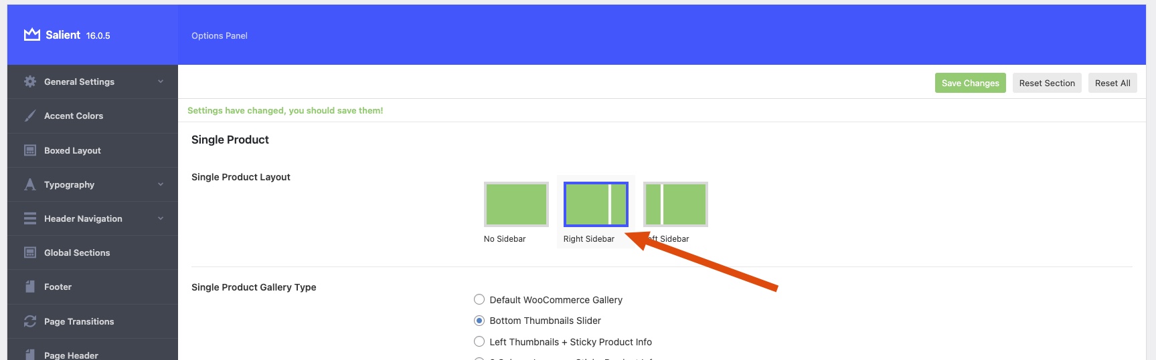Screen dimensions: 1156x360
Task: Pick the Left Sidebar layout thumbnail
Action: pos(675,204)
